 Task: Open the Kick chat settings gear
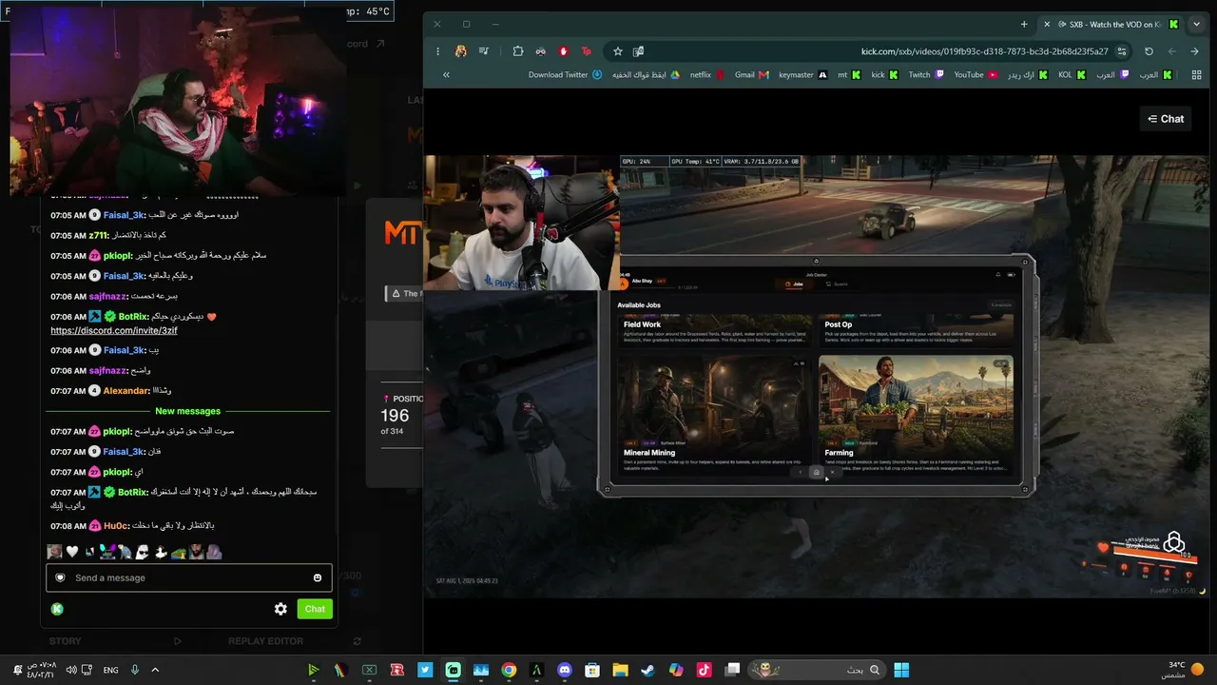[280, 609]
